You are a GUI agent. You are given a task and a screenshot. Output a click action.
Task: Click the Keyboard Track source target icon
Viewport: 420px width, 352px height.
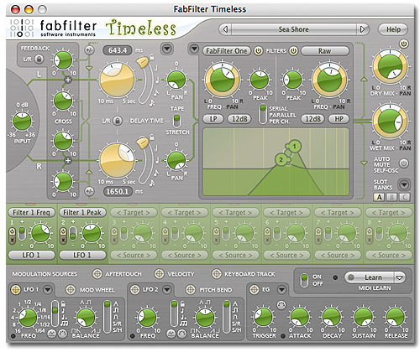pyautogui.click(x=217, y=274)
